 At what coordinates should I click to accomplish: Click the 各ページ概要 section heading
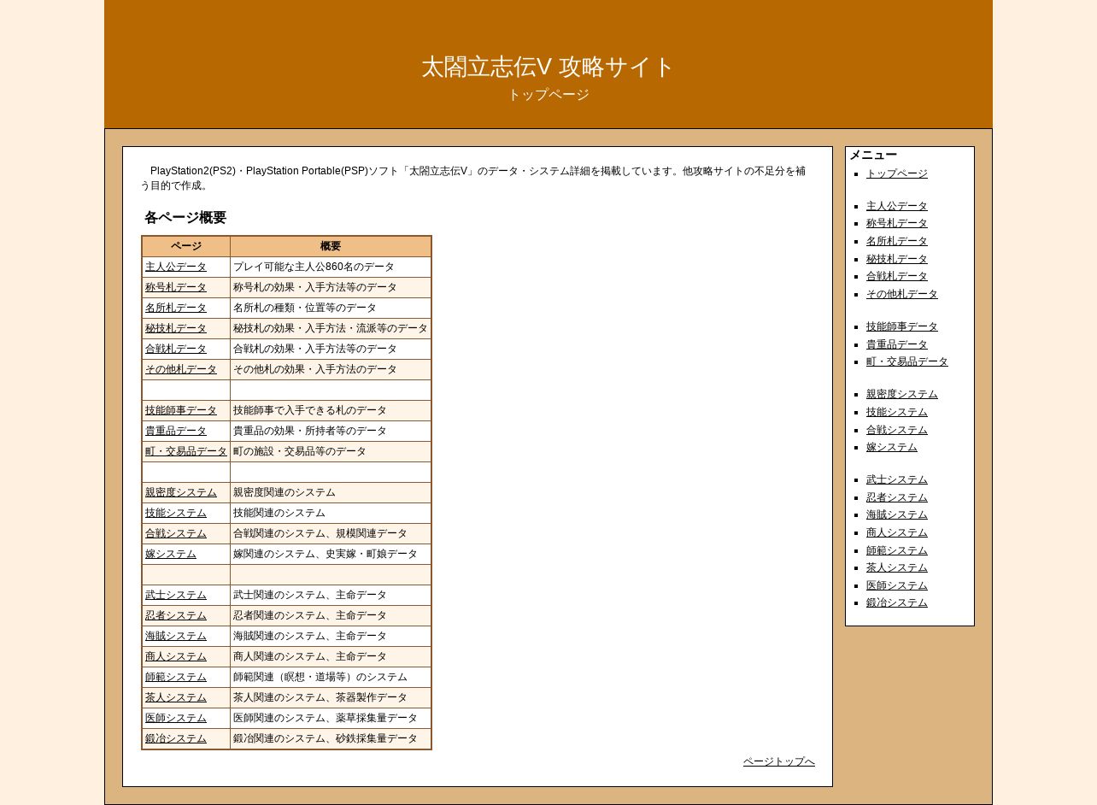click(x=185, y=217)
